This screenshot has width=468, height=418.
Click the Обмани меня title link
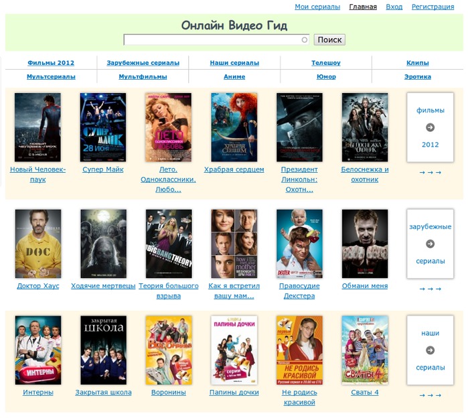pyautogui.click(x=365, y=286)
